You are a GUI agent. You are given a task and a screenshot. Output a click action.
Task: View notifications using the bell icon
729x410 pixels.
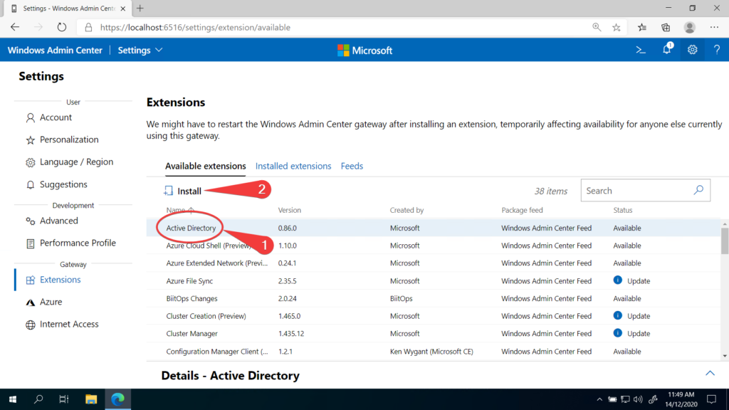666,50
